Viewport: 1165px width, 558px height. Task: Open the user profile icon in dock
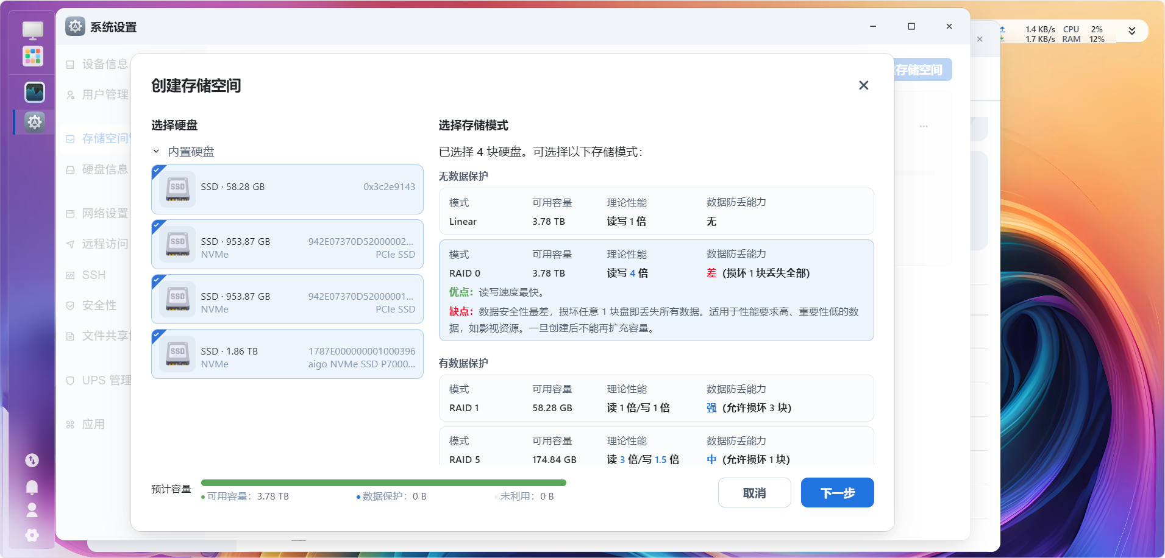pos(32,510)
